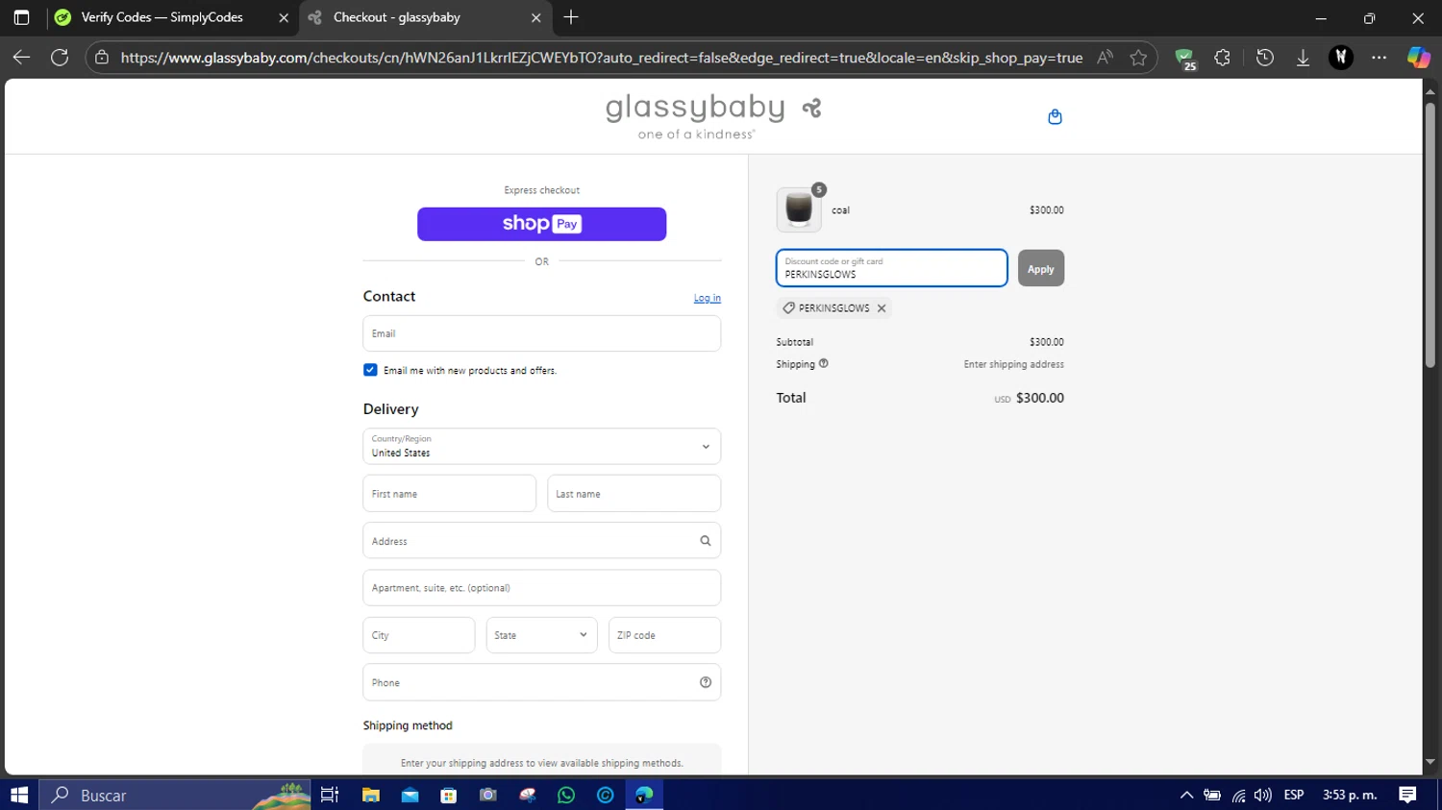
Task: Click the ESP language indicator
Action: pyautogui.click(x=1294, y=795)
